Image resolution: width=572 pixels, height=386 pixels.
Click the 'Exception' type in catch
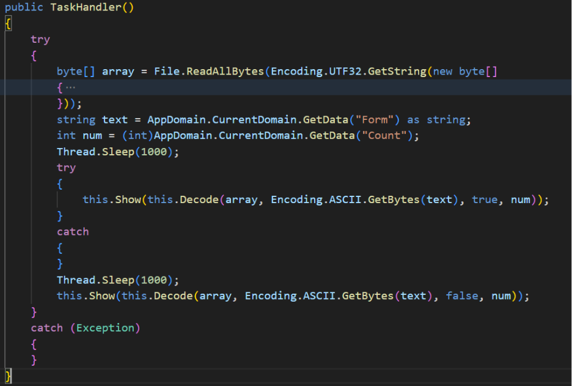coord(105,328)
